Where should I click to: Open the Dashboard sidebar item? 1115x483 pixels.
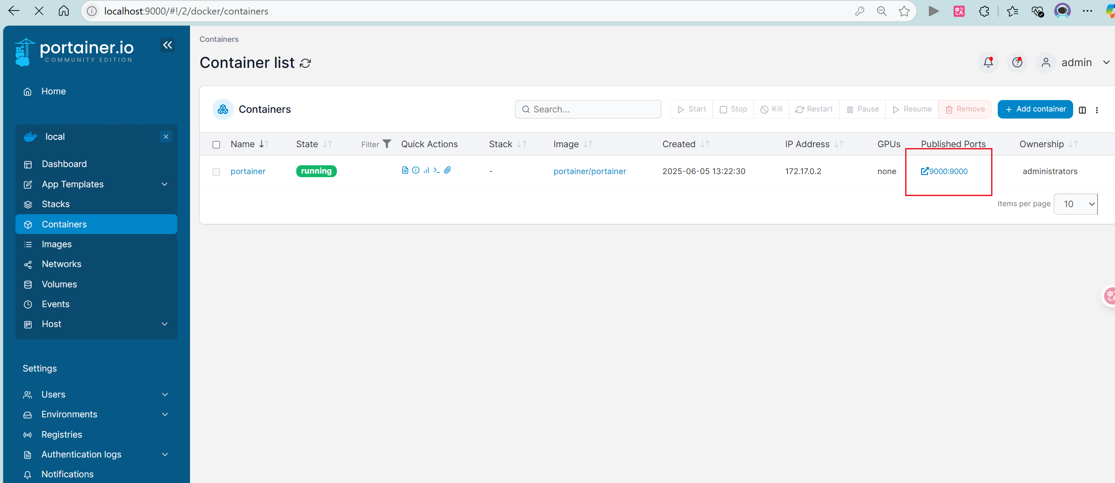pos(96,164)
